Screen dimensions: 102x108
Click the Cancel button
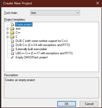tap(89, 104)
